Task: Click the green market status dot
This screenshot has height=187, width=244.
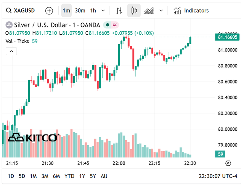Action: pyautogui.click(x=108, y=25)
